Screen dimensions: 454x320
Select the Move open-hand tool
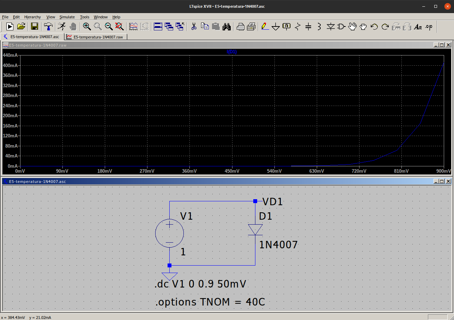[x=352, y=26]
